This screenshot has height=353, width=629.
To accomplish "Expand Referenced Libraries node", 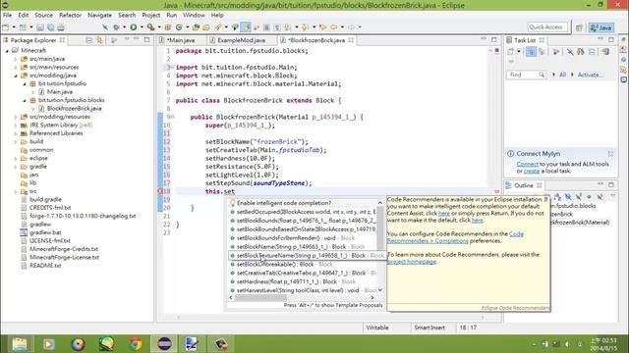I will [x=16, y=133].
